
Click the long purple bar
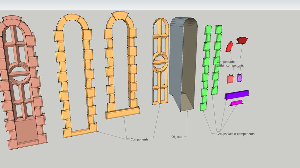(236, 95)
